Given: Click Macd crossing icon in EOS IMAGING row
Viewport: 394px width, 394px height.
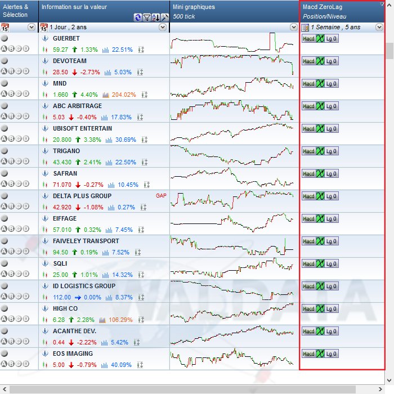Looking at the screenshot, I should (x=320, y=354).
